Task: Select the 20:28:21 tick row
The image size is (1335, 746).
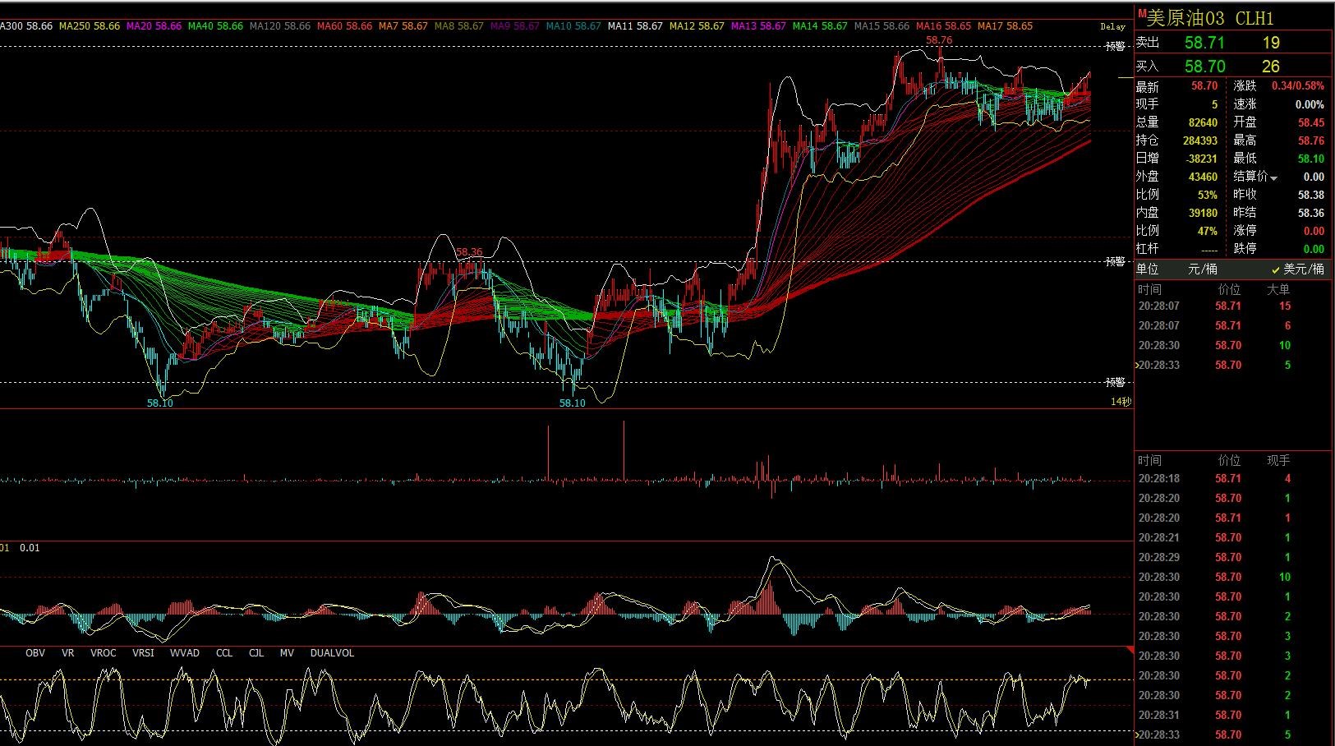Action: pos(1232,537)
